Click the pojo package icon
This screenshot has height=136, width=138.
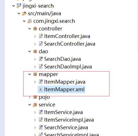35,97
